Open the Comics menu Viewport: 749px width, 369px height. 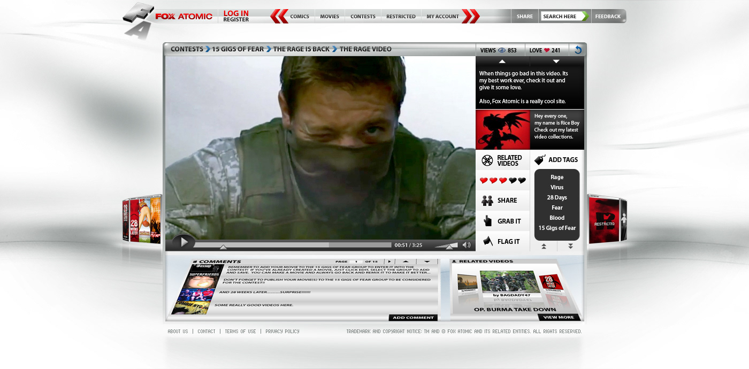[x=300, y=17]
